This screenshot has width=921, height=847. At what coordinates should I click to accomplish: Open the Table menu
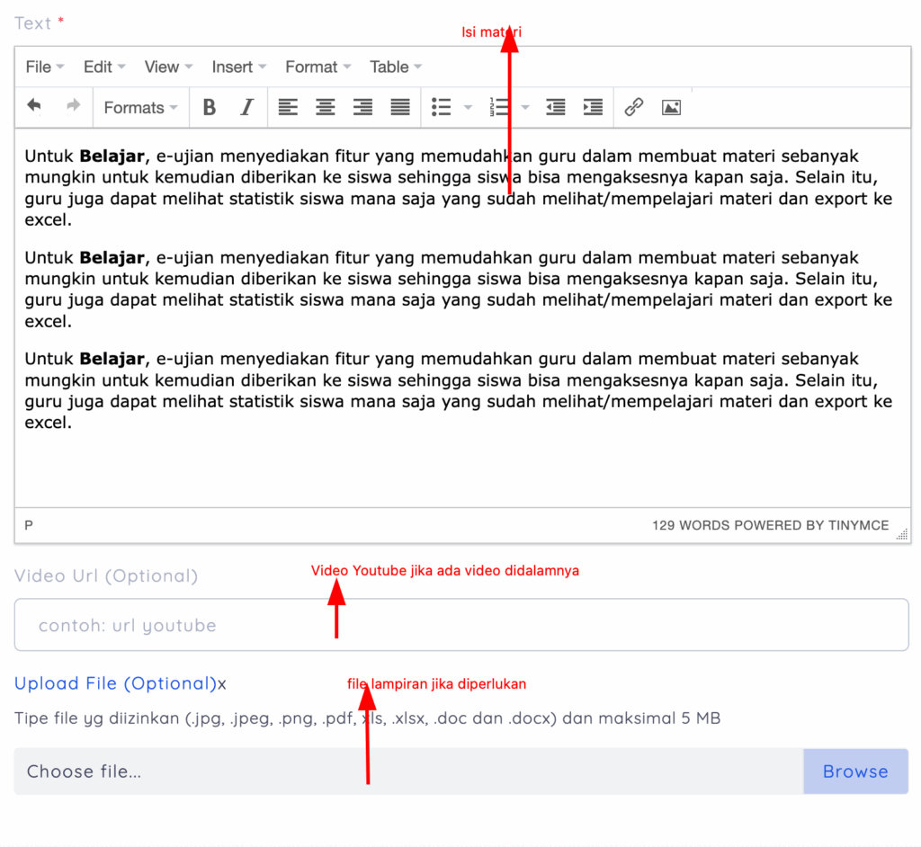(x=395, y=67)
